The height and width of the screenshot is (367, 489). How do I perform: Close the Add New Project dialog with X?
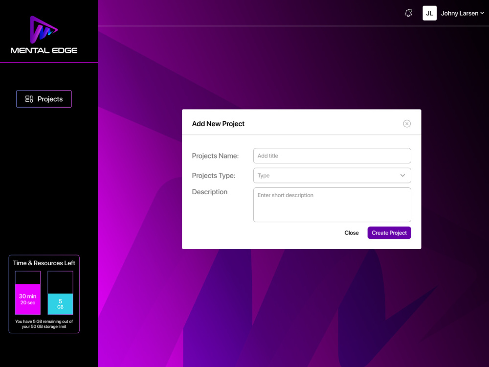tap(407, 124)
